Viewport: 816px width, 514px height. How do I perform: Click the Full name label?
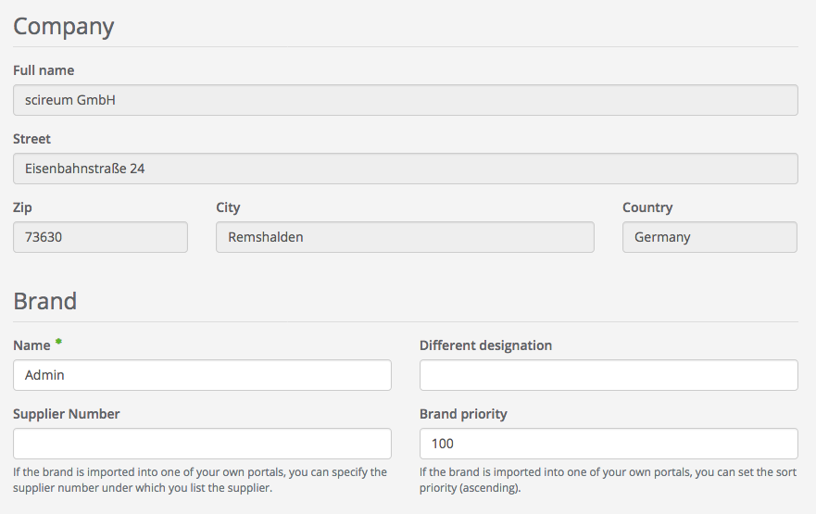click(x=44, y=70)
